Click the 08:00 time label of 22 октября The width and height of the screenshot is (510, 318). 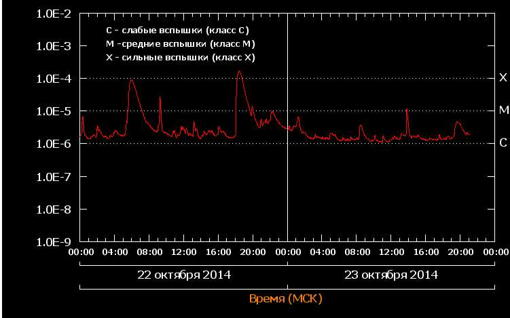[149, 252]
